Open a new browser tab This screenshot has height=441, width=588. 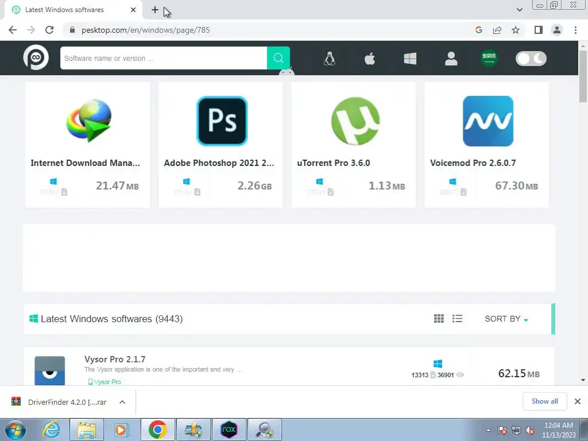[x=155, y=10]
